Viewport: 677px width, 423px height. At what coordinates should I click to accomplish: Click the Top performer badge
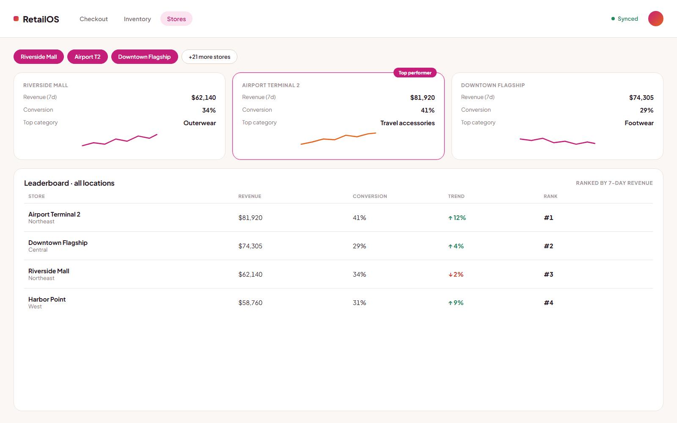point(415,73)
